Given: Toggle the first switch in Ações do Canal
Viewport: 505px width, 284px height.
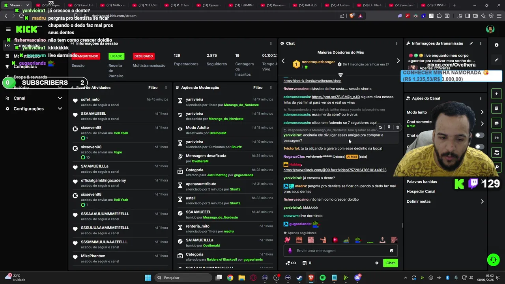Looking at the screenshot, I should [479, 135].
